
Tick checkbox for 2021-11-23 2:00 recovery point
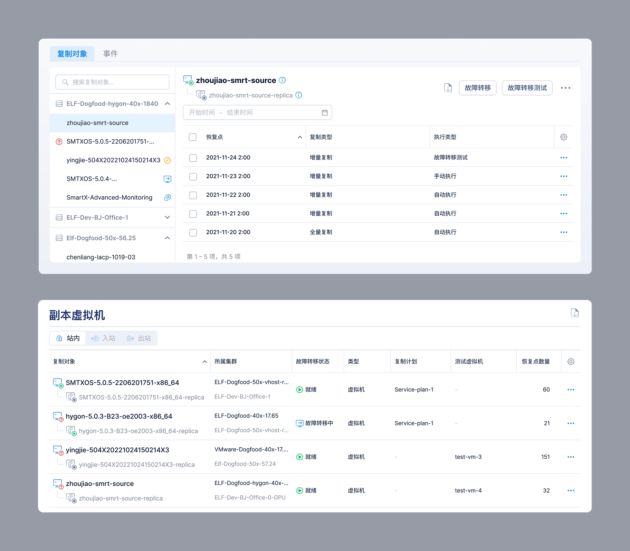[193, 176]
